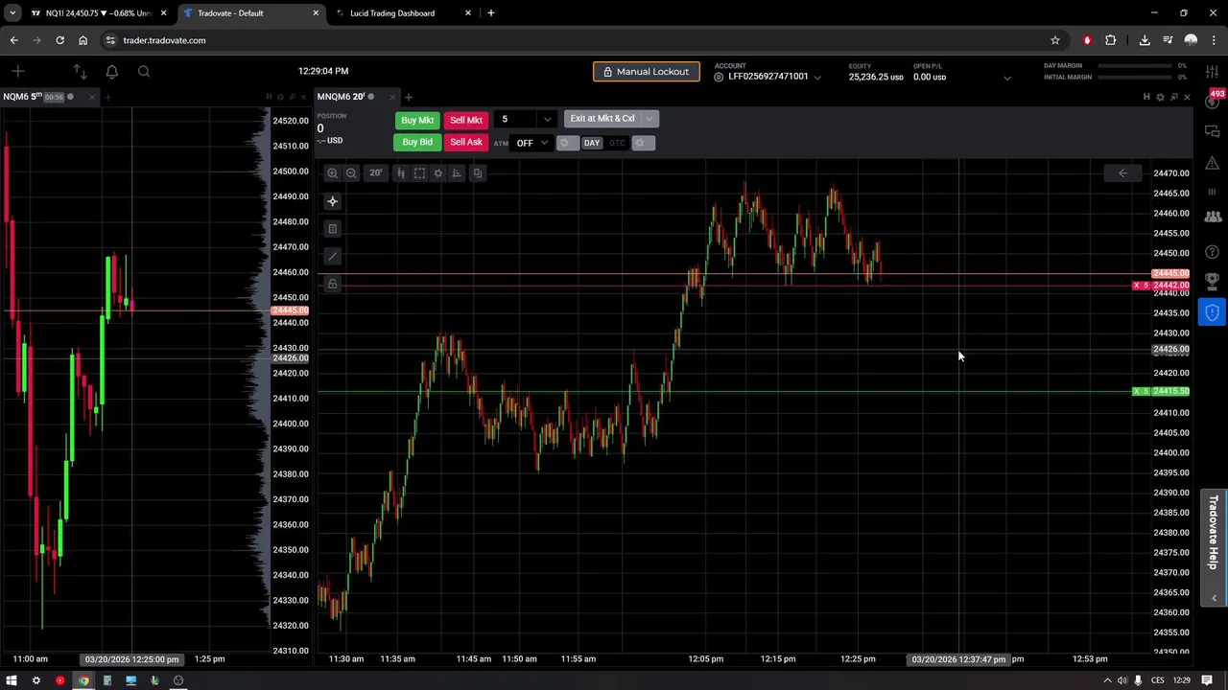
Task: Select GTC time-in-force
Action: (x=617, y=143)
